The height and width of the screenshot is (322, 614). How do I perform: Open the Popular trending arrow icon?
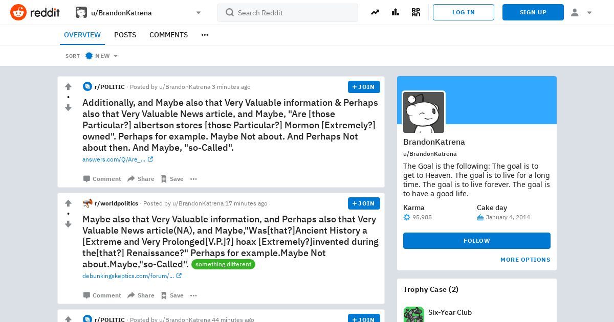(x=375, y=12)
